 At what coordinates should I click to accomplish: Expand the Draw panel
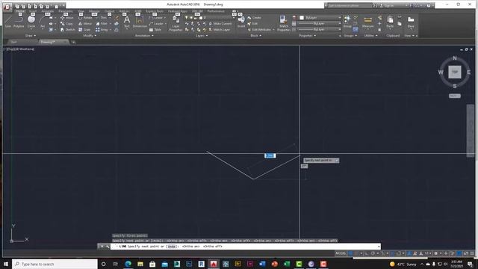(31, 36)
